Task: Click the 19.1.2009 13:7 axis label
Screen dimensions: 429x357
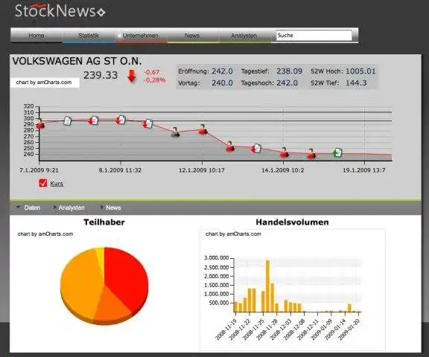Action: 364,170
